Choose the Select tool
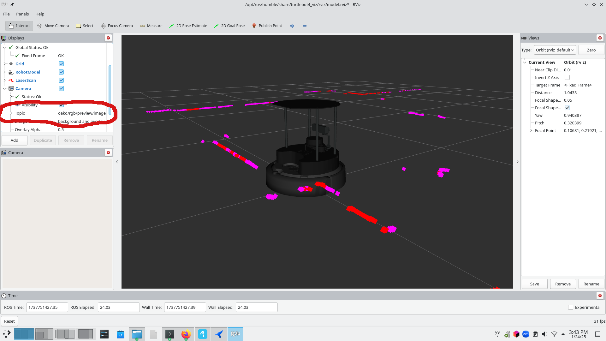 [x=85, y=26]
